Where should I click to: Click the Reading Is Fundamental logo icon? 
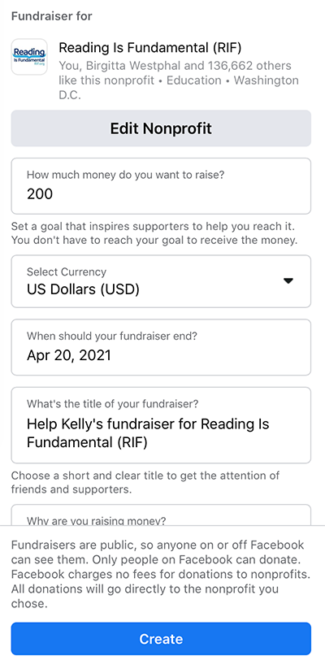pyautogui.click(x=29, y=57)
